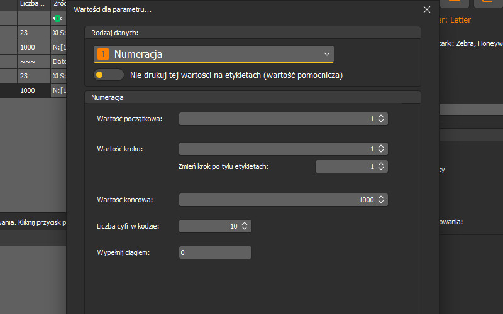Click the Wartość końcowa field showing 1000

(x=277, y=200)
